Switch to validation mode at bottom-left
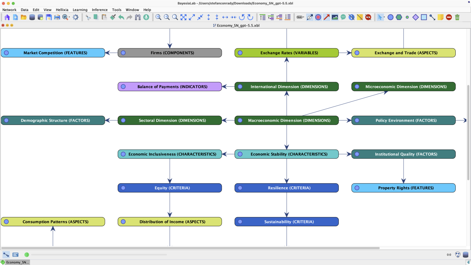 tap(15, 255)
